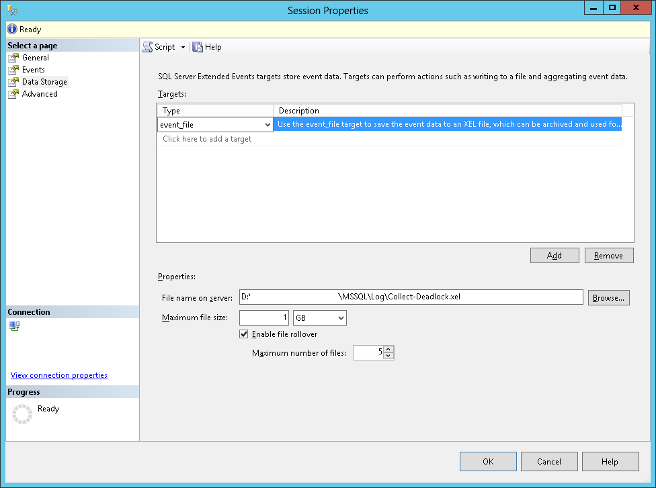Remove the selected target
Image resolution: width=656 pixels, height=488 pixels.
608,256
